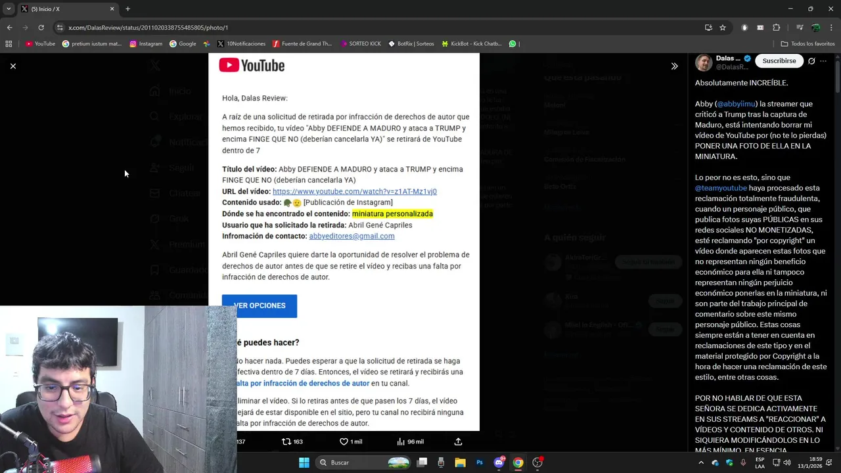This screenshot has width=841, height=473.
Task: Open the tab search dropdown arrow
Action: coord(9,9)
